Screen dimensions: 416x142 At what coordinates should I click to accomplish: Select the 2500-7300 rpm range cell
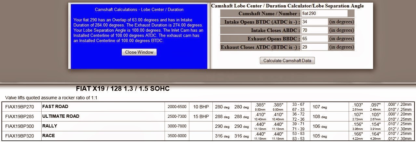(x=177, y=116)
